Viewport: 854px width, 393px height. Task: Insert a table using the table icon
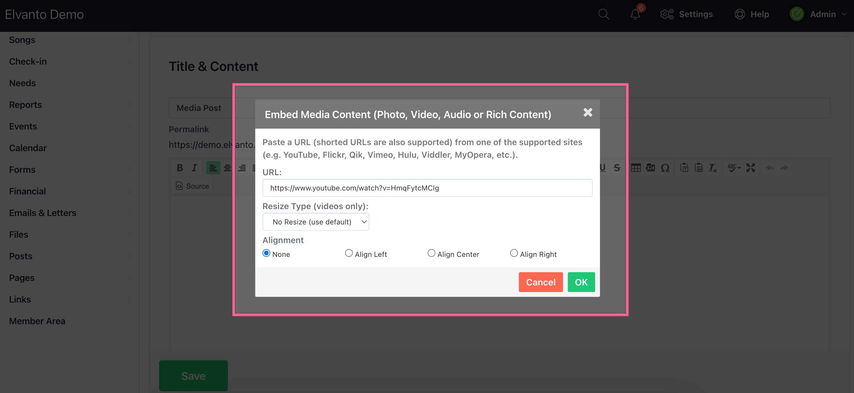pos(635,167)
